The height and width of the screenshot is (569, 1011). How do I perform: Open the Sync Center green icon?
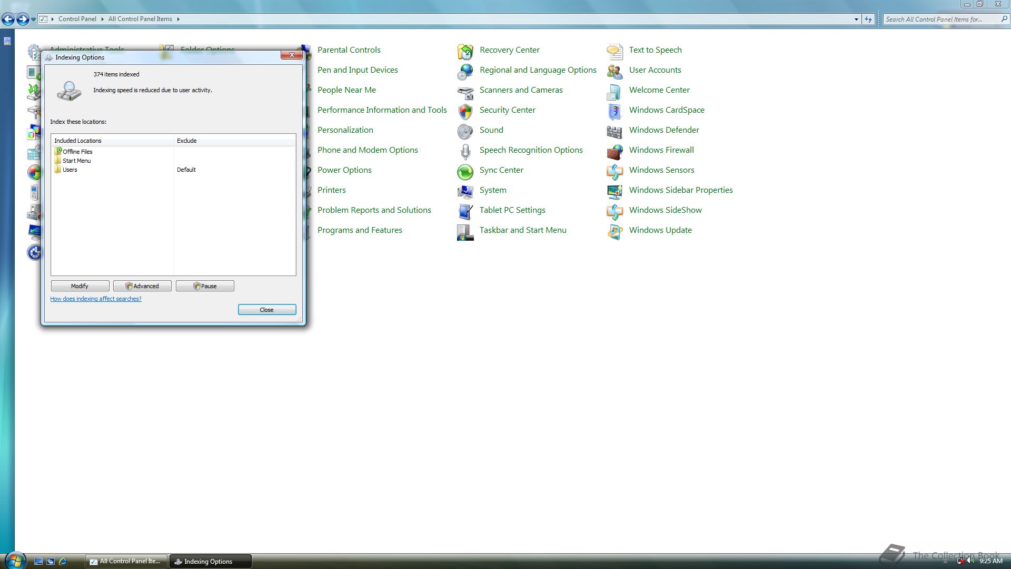(465, 171)
